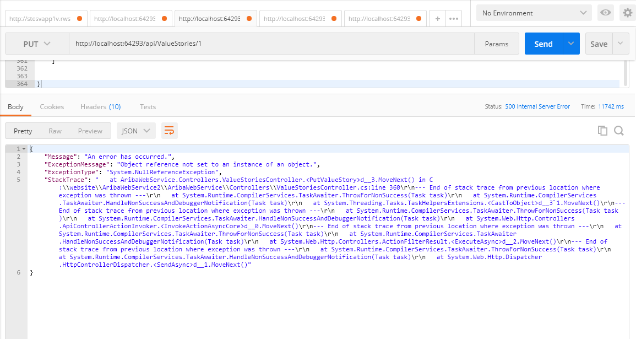
Task: Click the Params button
Action: pyautogui.click(x=497, y=44)
